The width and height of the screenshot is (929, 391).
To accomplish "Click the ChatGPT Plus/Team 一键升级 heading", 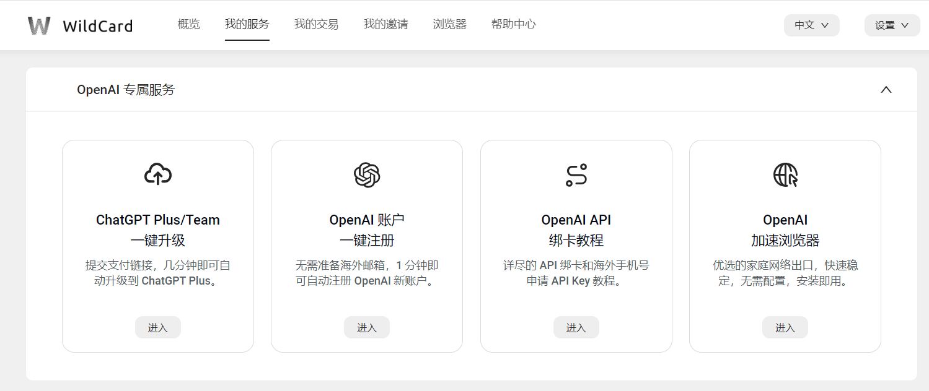I will point(158,230).
